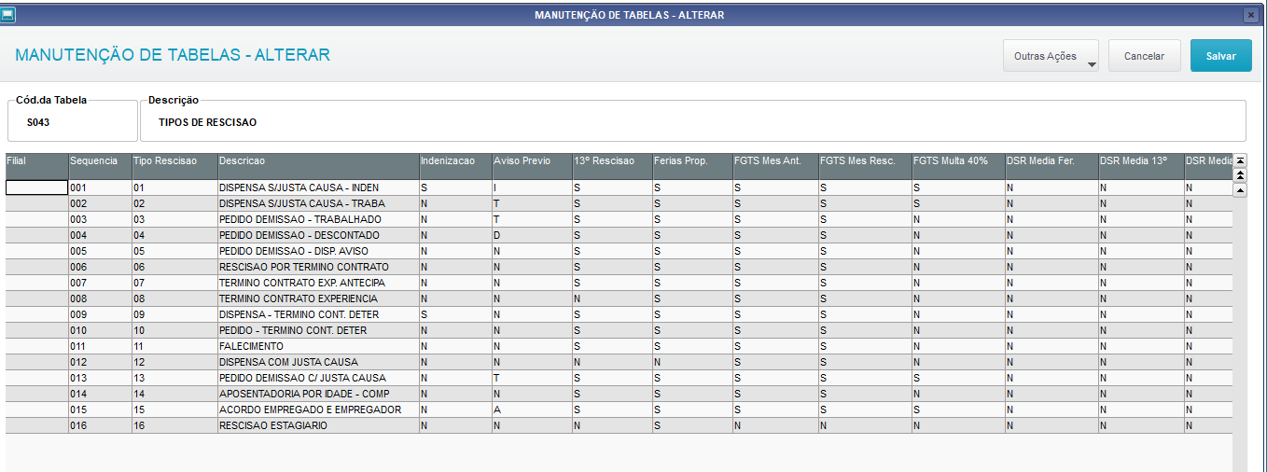Click Indenizacao value S in row 001

pyautogui.click(x=455, y=187)
